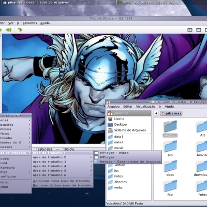Expand the arrow beside 'nfigs' menu entry

click(x=29, y=172)
